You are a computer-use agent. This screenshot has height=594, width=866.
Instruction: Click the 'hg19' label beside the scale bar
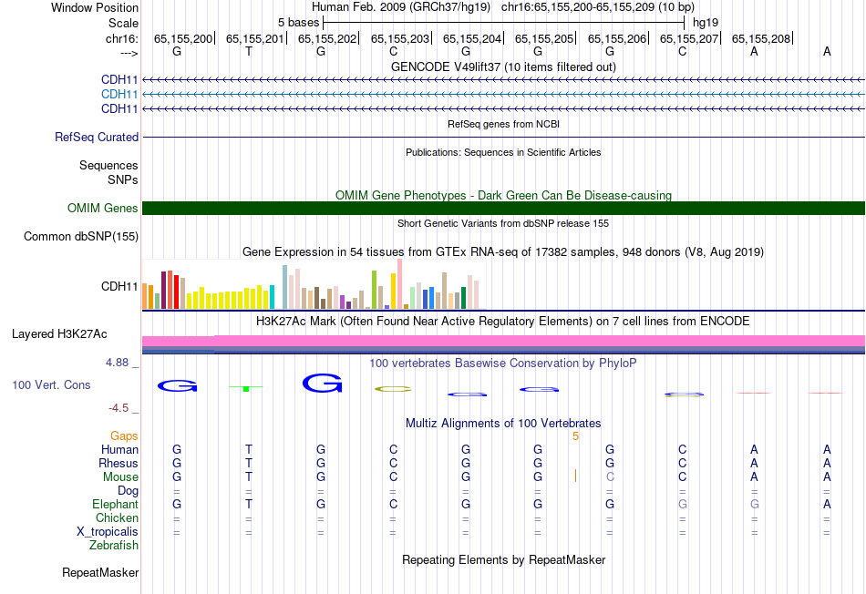click(706, 23)
